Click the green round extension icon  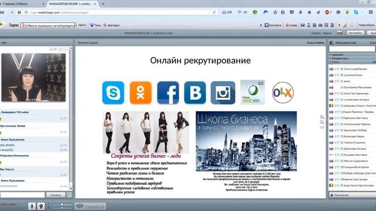(255, 12)
